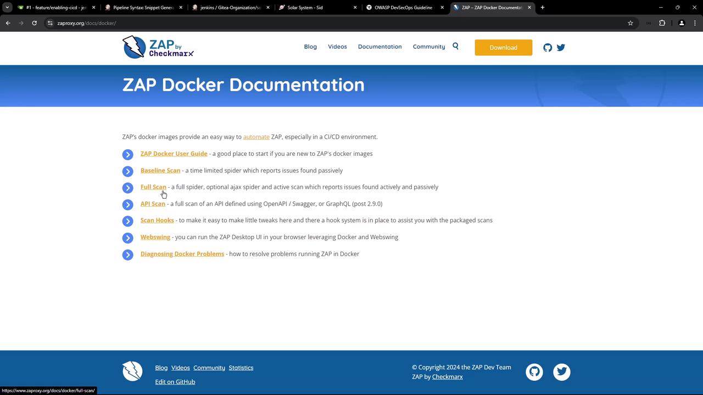This screenshot has height=395, width=703.
Task: Click the '© Copyright 2024 the ZAP Dev Team' text
Action: (x=461, y=367)
